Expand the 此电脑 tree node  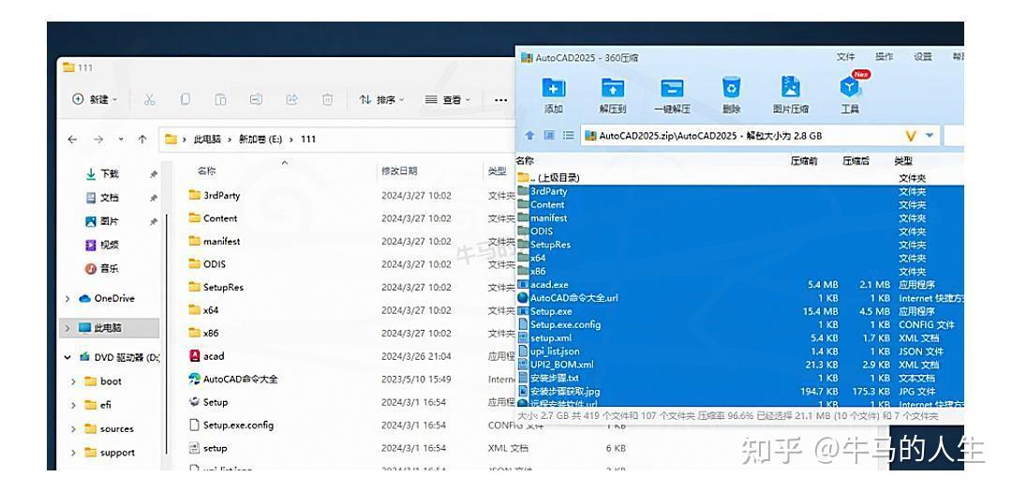click(x=67, y=328)
